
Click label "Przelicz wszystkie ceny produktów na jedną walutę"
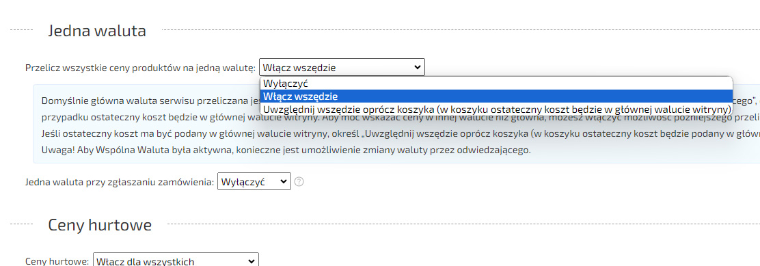click(x=140, y=68)
